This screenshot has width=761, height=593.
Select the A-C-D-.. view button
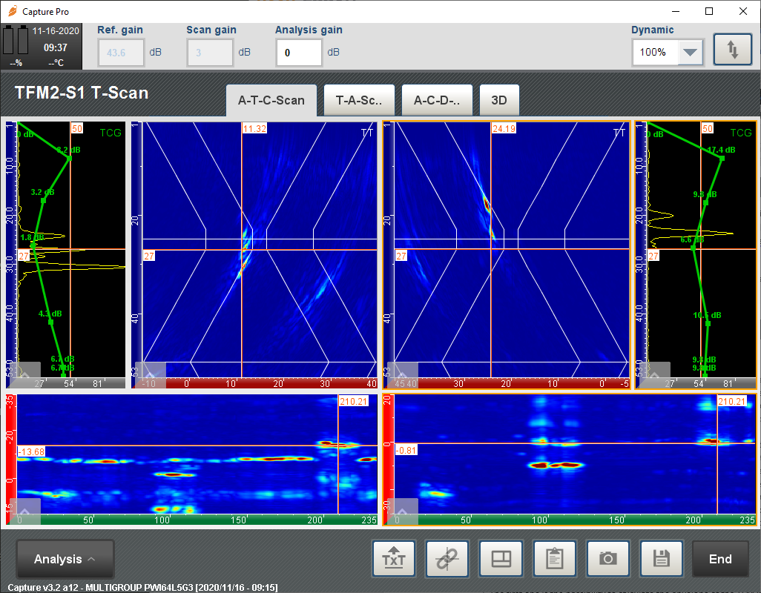pos(436,100)
